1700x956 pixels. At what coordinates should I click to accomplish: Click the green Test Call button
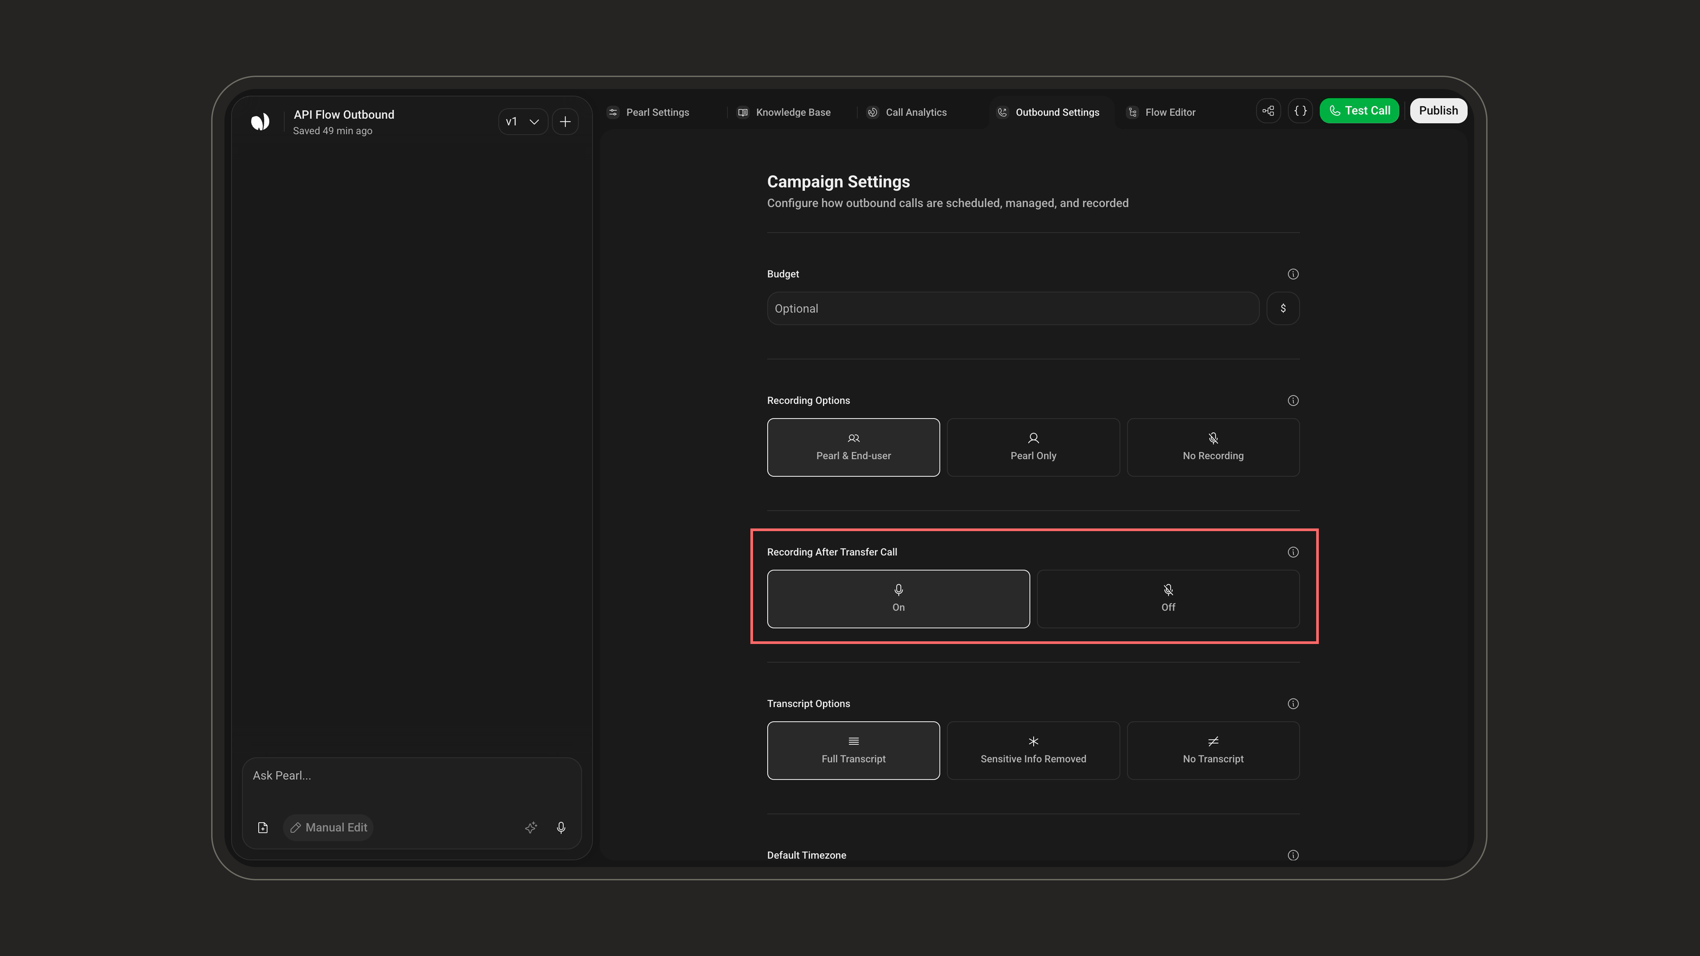tap(1359, 111)
